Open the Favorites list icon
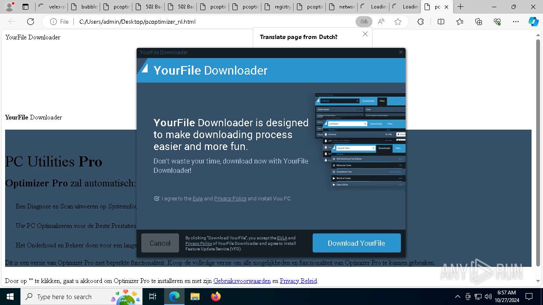The width and height of the screenshot is (543, 305). pyautogui.click(x=460, y=22)
